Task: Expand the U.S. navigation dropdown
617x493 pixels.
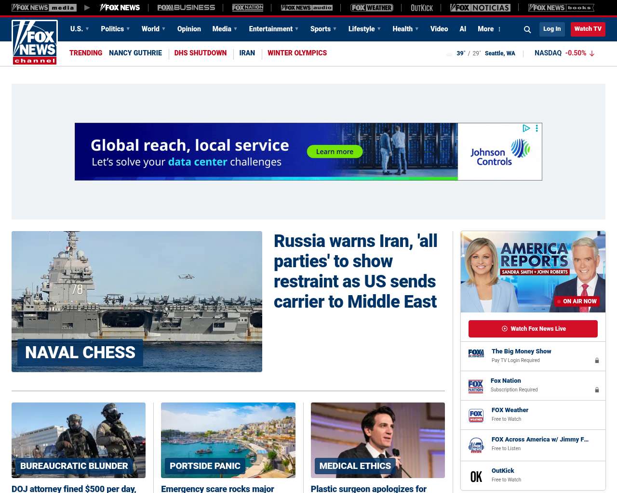Action: [80, 29]
